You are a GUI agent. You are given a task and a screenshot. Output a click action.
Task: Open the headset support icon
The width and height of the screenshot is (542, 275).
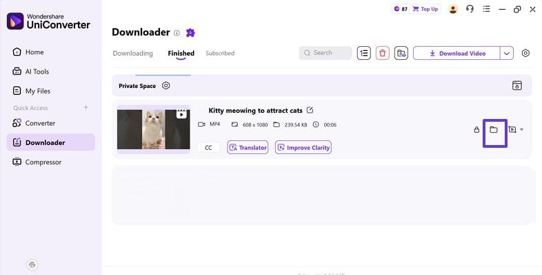[x=470, y=9]
